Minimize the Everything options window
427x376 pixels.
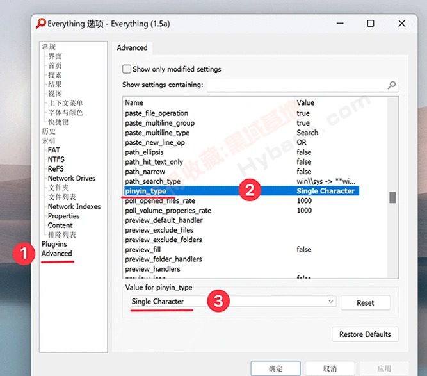click(340, 24)
